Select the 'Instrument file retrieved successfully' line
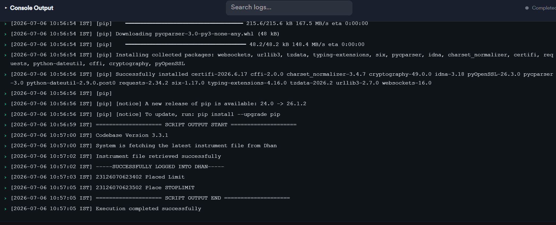The width and height of the screenshot is (556, 225). tap(116, 156)
